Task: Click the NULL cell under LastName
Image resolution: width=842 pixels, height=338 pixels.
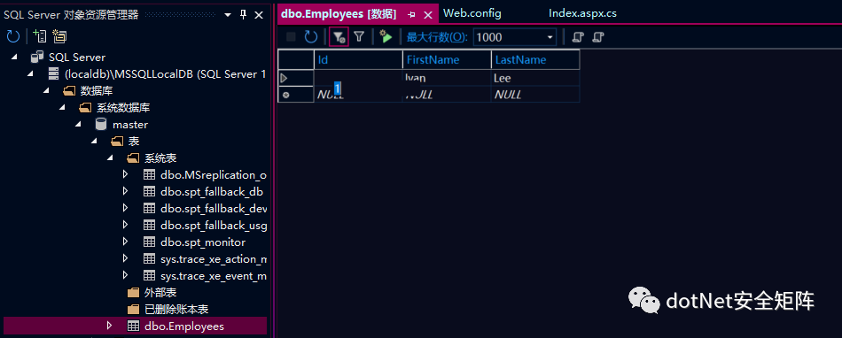Action: 535,95
